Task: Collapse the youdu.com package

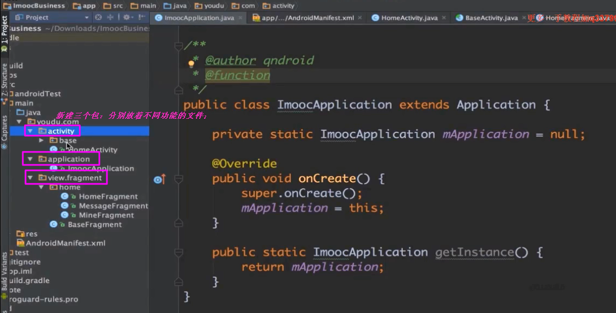Action: coord(19,122)
